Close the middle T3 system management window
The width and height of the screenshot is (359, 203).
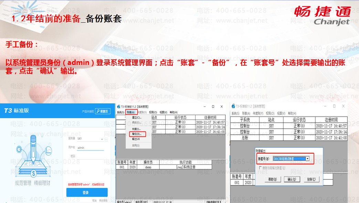point(222,106)
